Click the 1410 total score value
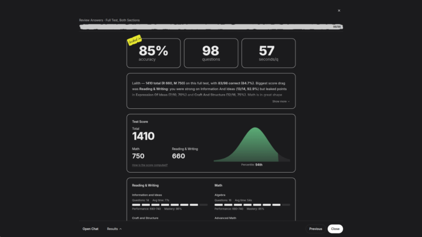422x237 pixels. pos(143,136)
